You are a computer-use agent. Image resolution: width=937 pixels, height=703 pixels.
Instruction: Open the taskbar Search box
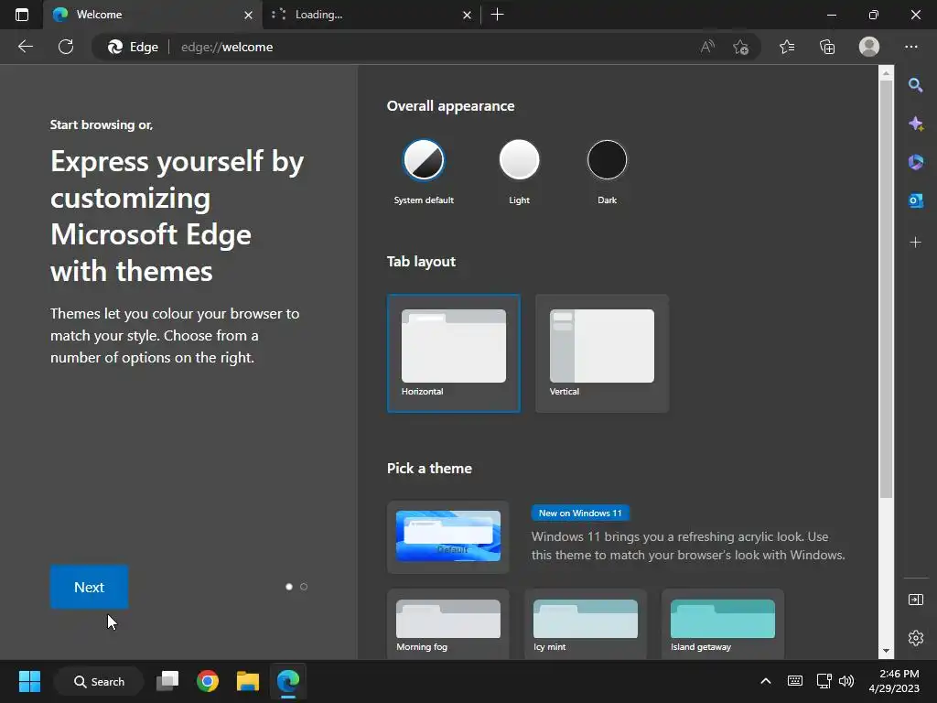99,681
